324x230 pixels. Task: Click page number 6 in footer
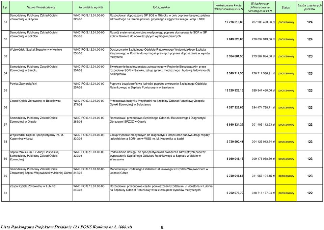(x=162, y=227)
